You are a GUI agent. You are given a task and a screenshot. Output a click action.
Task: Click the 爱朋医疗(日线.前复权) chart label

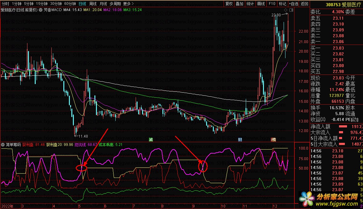[19, 10]
